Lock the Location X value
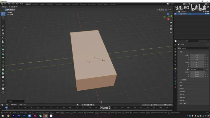 click(205, 55)
